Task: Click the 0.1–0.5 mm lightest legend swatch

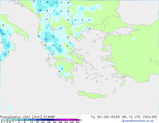Action: pos(4,120)
